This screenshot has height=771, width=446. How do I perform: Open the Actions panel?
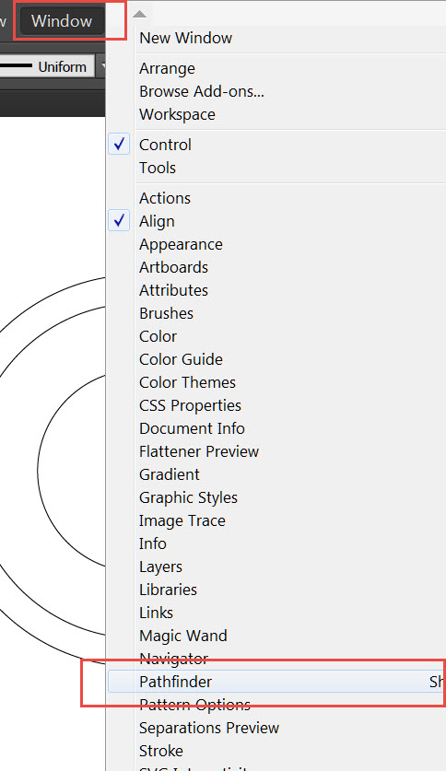coord(165,198)
